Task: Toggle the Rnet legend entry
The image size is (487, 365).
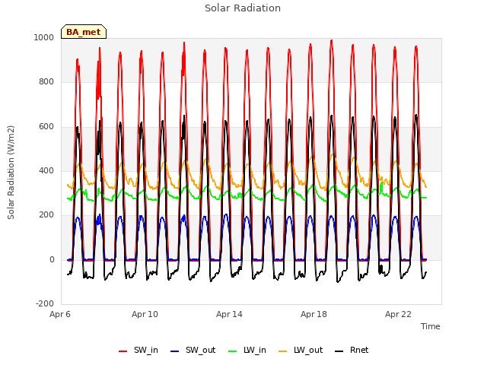Action: pos(352,350)
